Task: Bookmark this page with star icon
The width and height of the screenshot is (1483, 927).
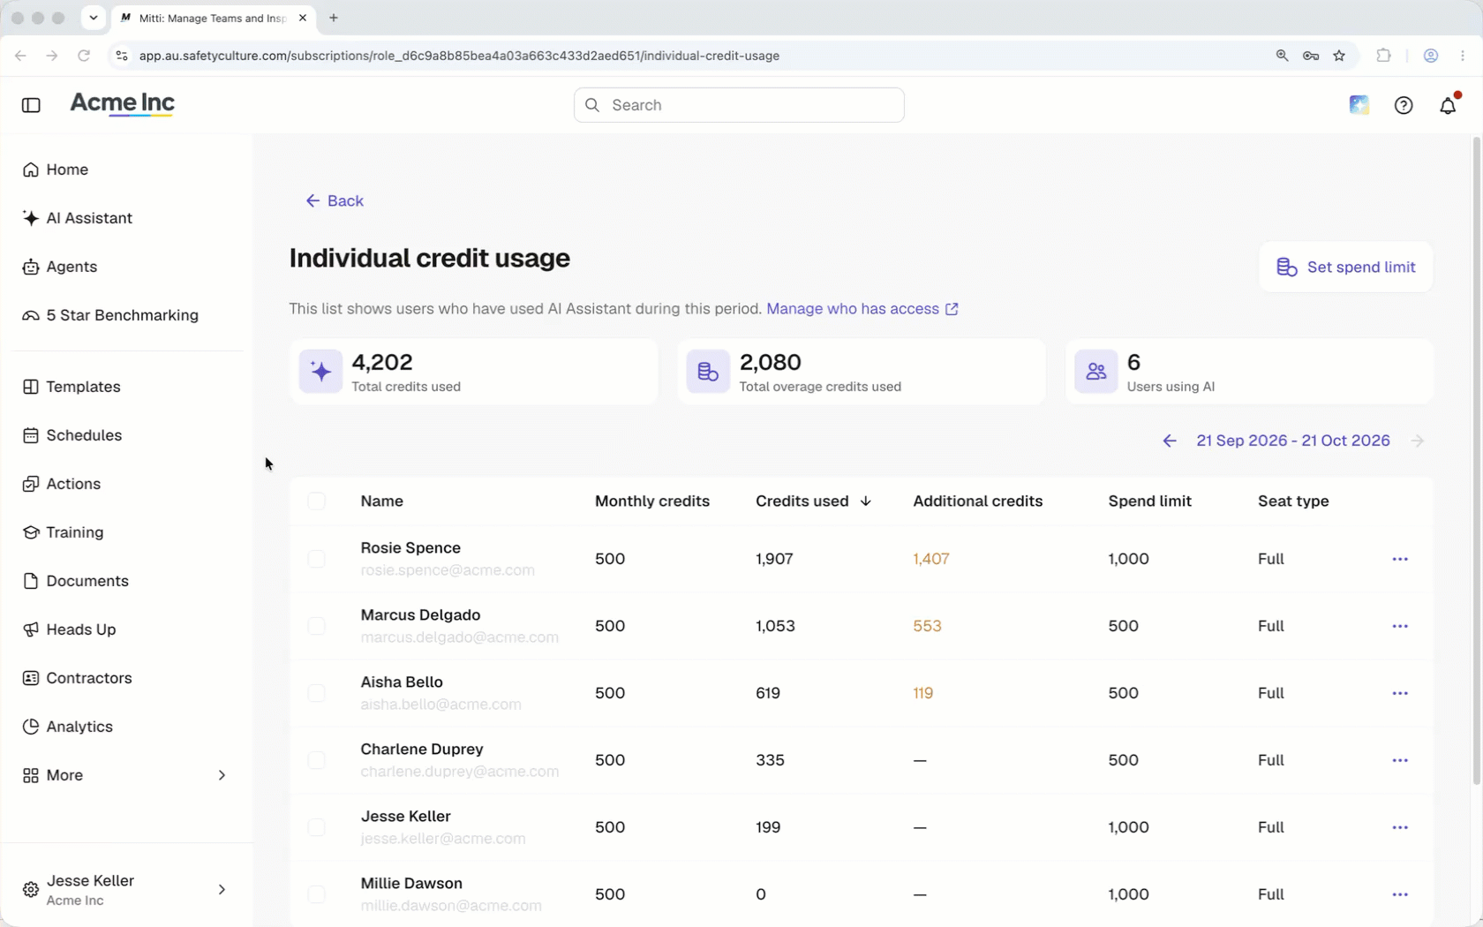Action: [x=1339, y=56]
